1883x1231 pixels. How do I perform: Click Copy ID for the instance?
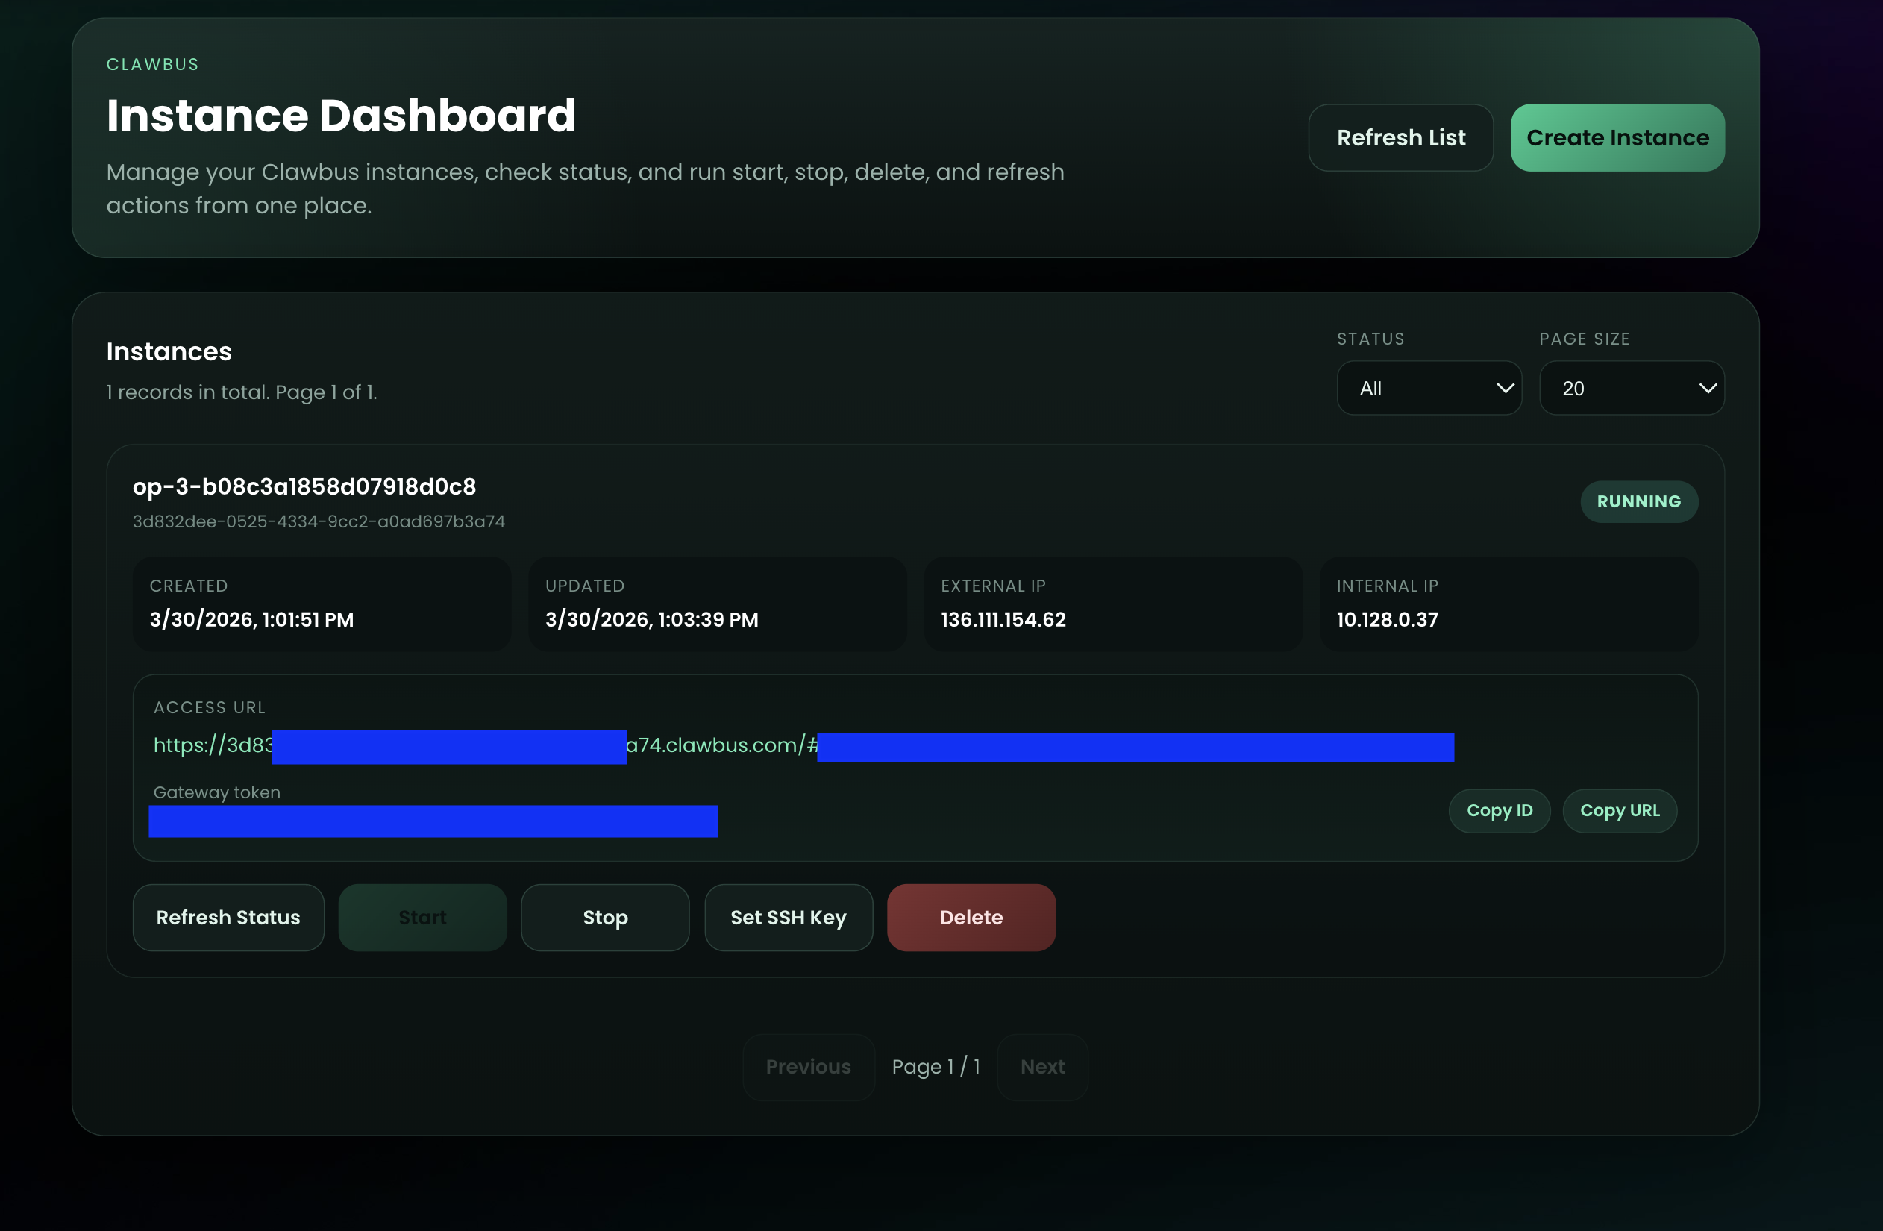pos(1500,810)
